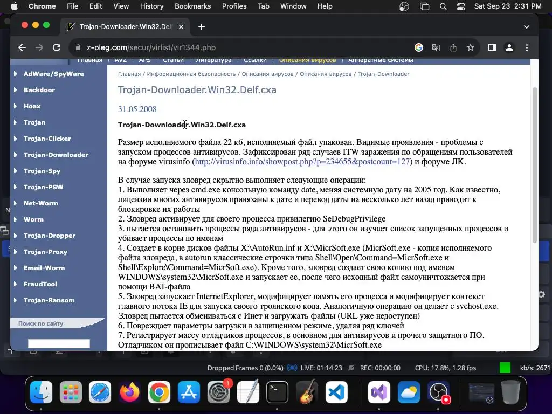This screenshot has width=552, height=414.
Task: Open the Email-Worm sidebar link
Action: point(44,268)
